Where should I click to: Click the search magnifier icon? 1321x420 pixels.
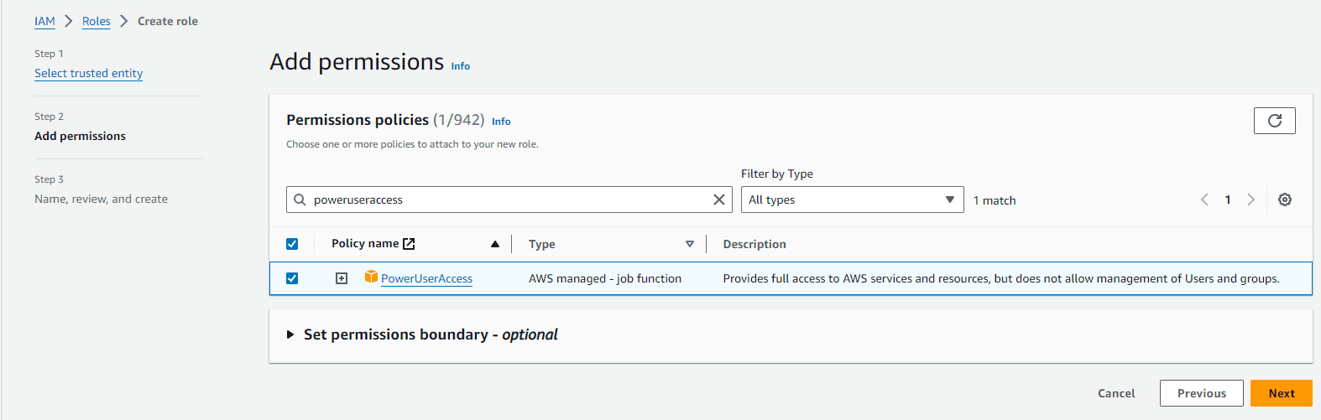click(300, 200)
